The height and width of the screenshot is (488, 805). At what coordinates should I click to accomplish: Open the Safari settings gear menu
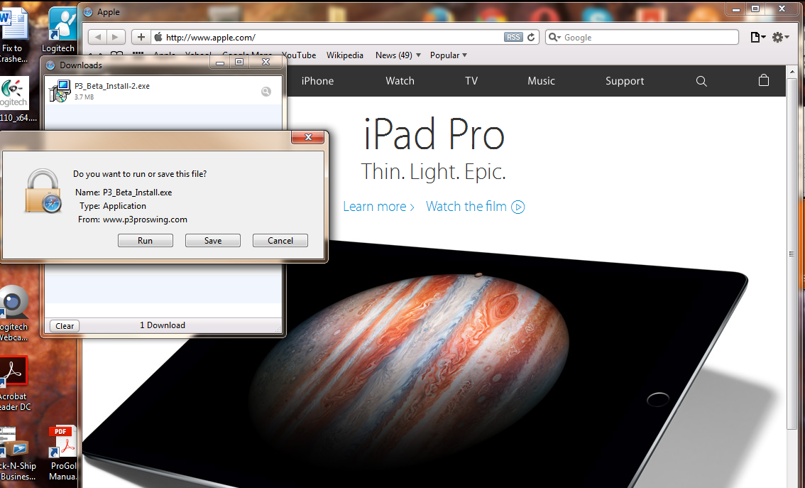(780, 37)
